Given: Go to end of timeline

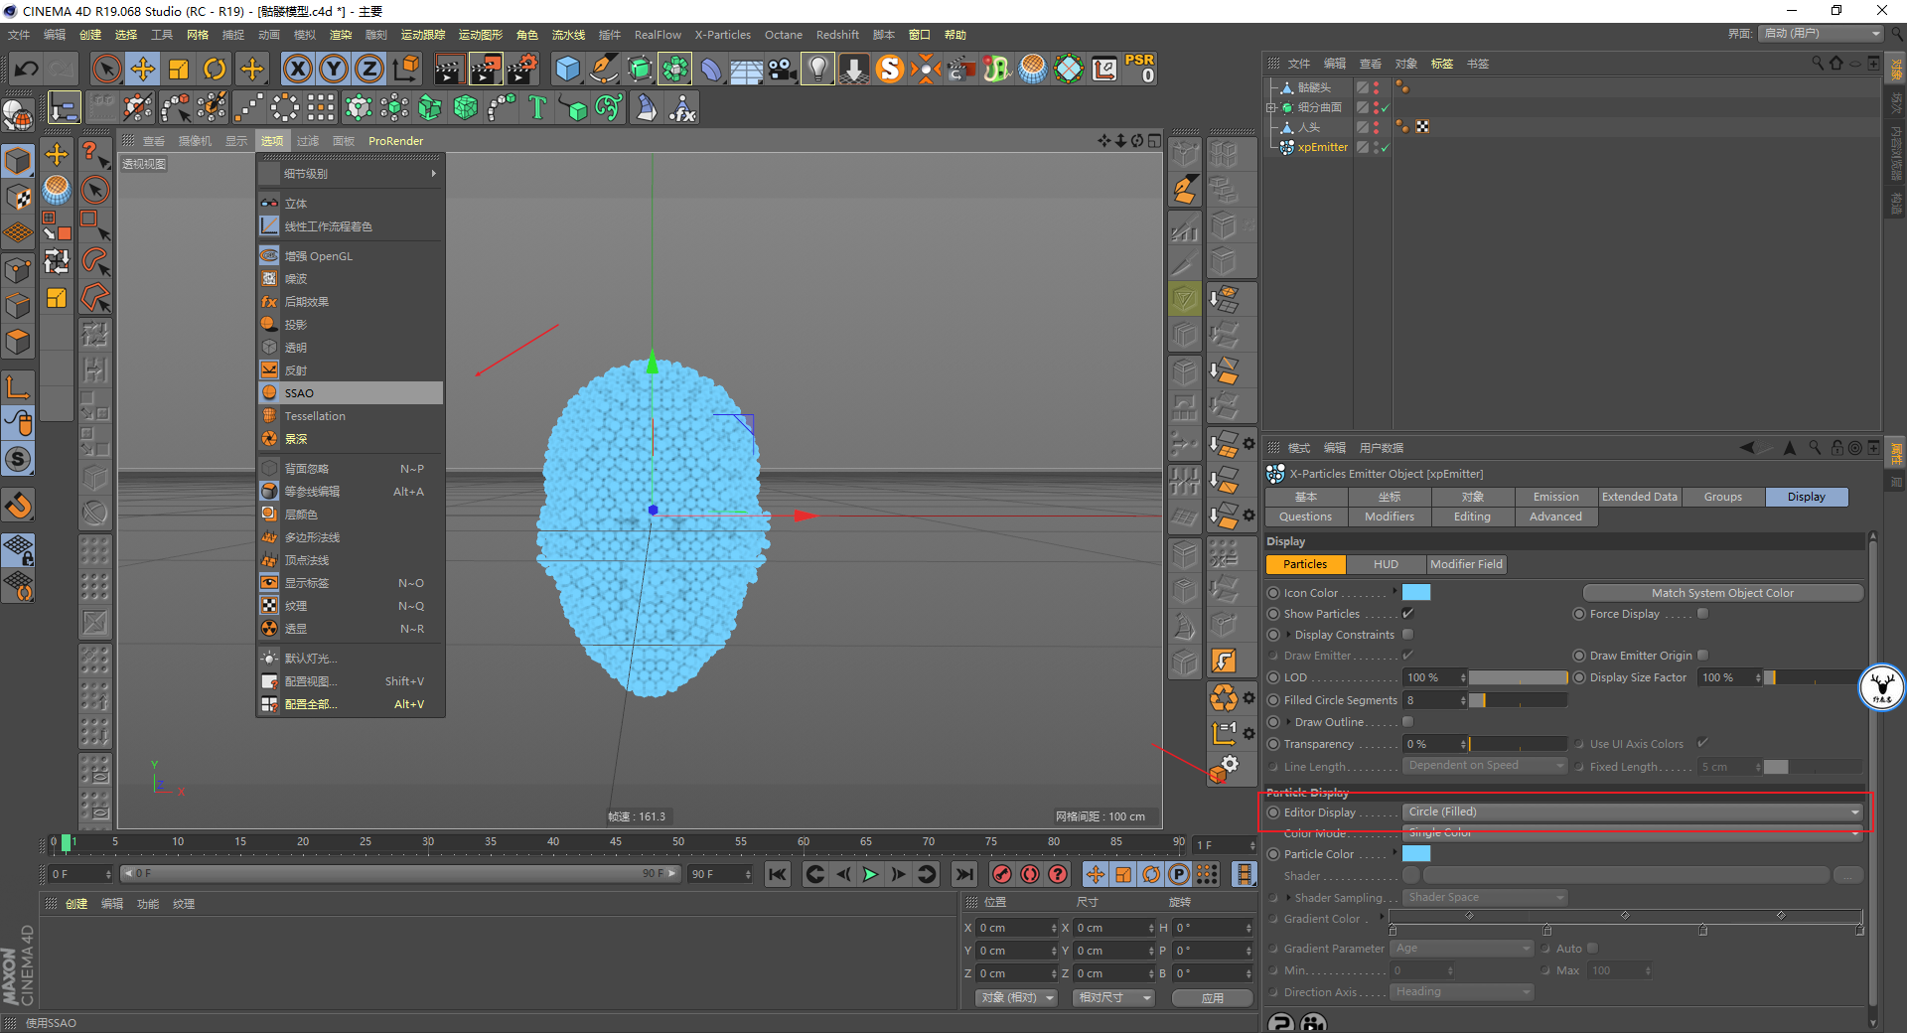Looking at the screenshot, I should pos(963,874).
